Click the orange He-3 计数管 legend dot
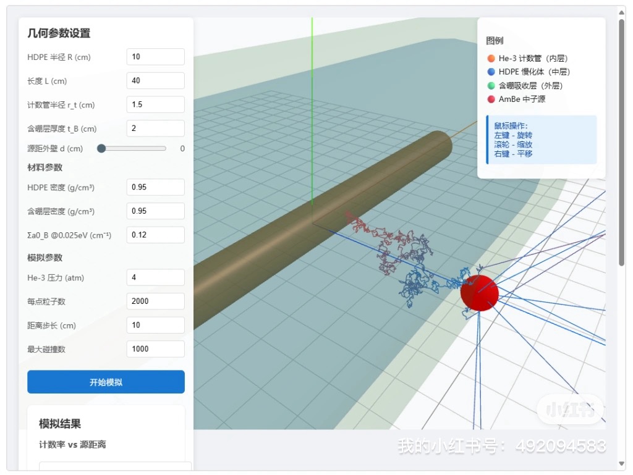633x475 pixels. (x=491, y=59)
